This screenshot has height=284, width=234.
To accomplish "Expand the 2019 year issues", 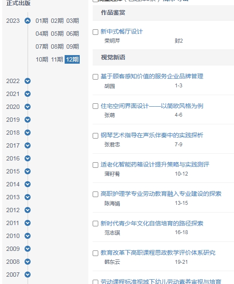I will click(x=28, y=120).
